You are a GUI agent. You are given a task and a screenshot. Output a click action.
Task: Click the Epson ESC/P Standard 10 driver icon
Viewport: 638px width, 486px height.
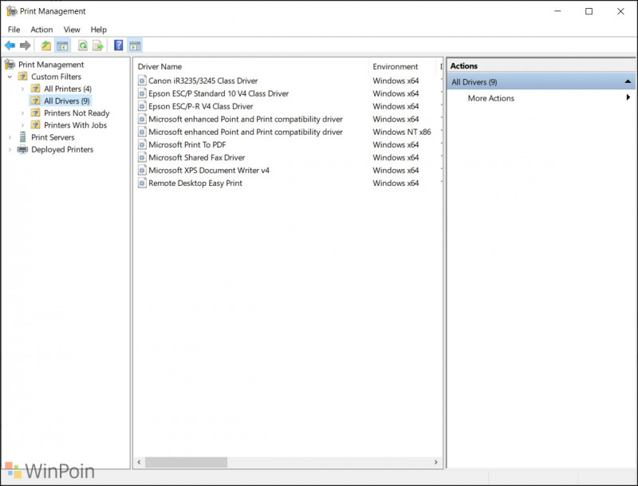142,93
